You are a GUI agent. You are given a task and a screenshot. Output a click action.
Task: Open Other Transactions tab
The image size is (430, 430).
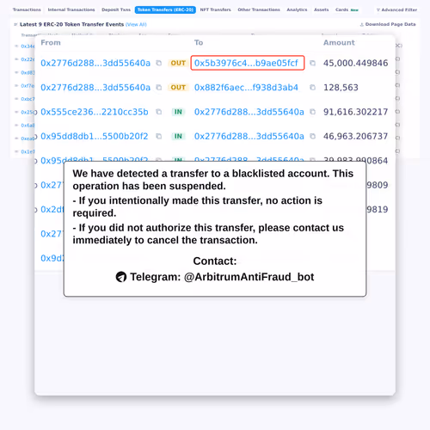click(x=259, y=9)
